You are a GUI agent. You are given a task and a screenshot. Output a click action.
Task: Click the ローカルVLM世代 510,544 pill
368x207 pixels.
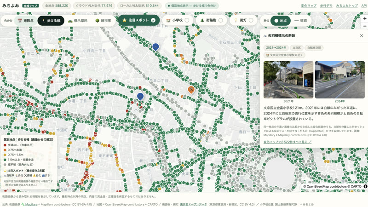pyautogui.click(x=139, y=6)
